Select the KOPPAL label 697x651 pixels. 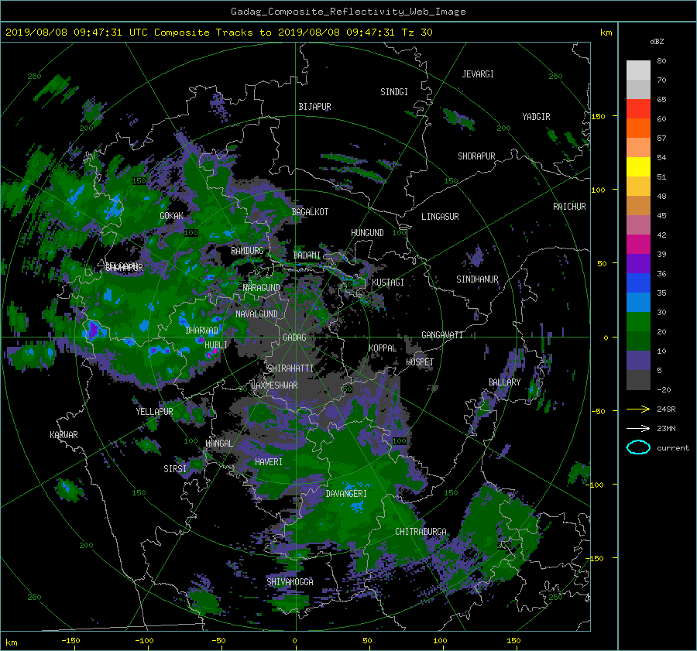pos(383,348)
